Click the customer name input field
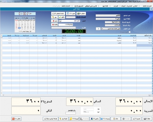153x122 pixels. (x=71, y=21)
